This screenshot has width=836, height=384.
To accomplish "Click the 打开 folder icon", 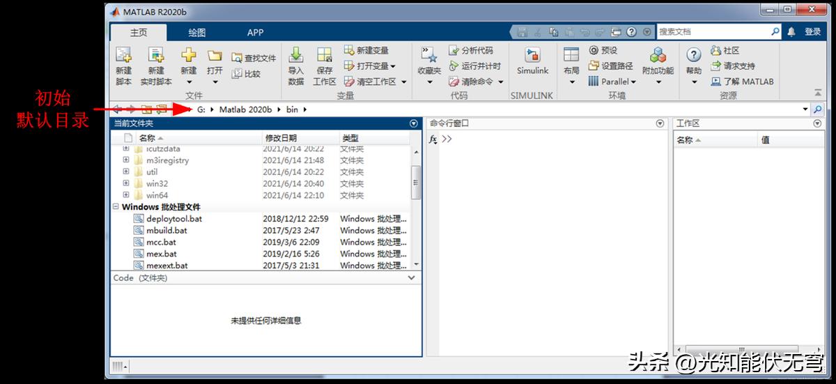I will pyautogui.click(x=215, y=55).
